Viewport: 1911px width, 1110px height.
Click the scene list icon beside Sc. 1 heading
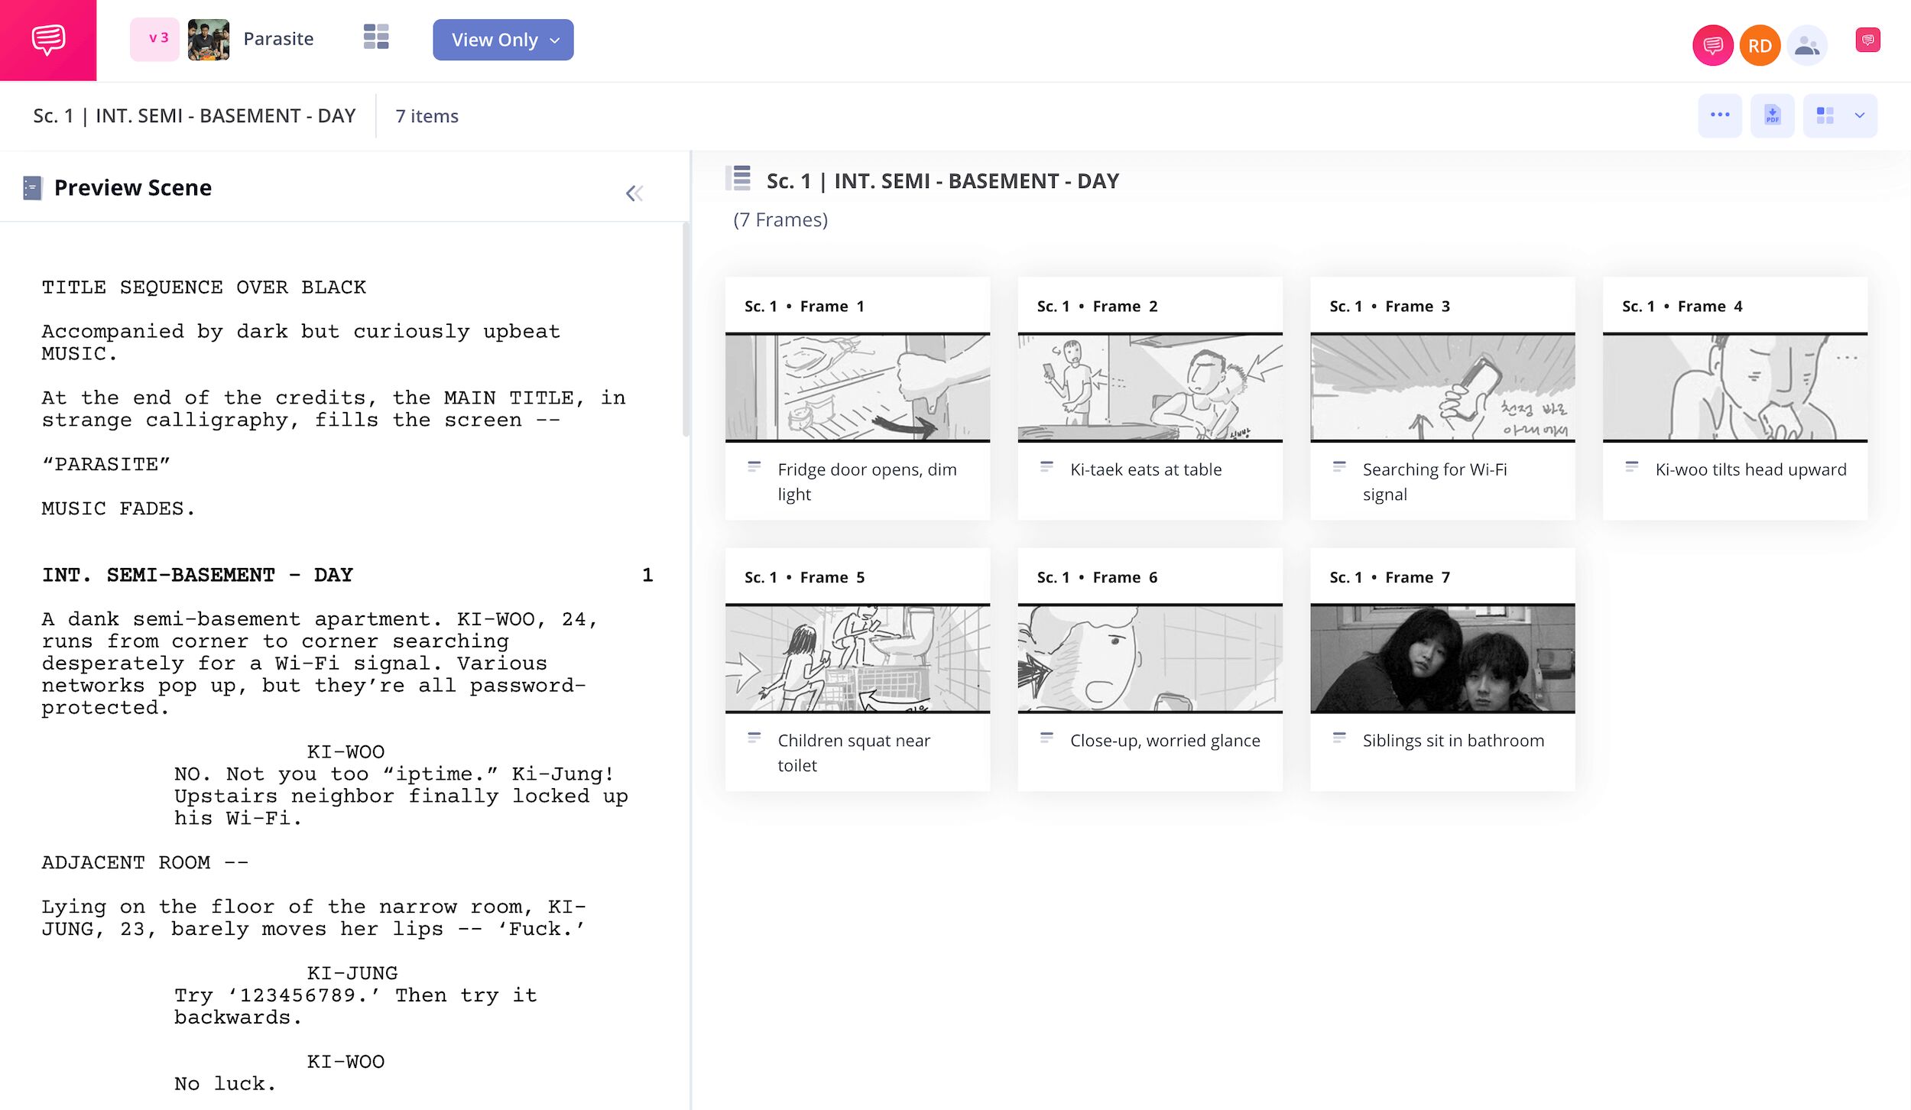[739, 179]
